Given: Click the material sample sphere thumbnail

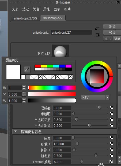Looking at the screenshot, I should click(60, 51).
